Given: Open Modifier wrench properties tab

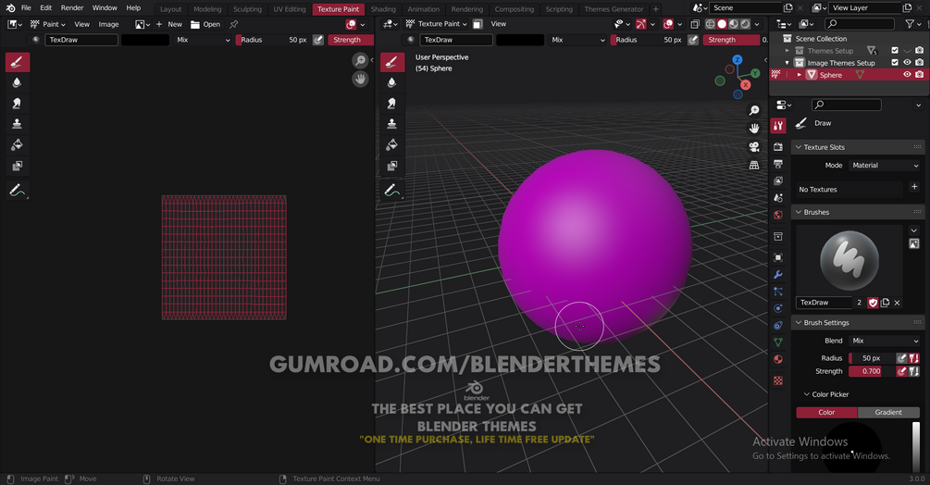Looking at the screenshot, I should (x=778, y=275).
